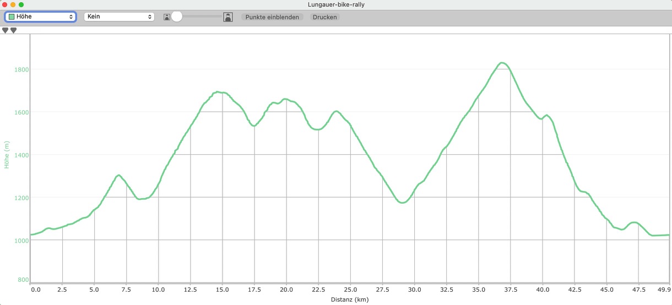This screenshot has height=305, width=672.
Task: Click the right selection marker triangle
Action: coord(13,31)
